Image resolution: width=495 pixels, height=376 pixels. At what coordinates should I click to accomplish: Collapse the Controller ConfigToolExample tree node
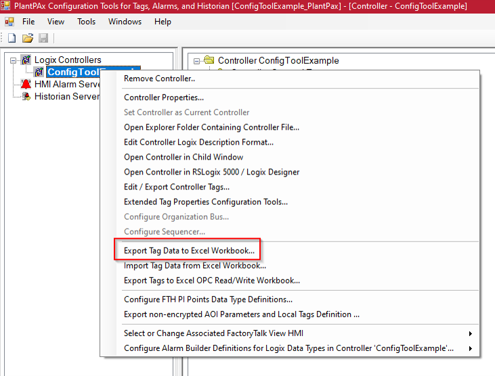coord(196,61)
